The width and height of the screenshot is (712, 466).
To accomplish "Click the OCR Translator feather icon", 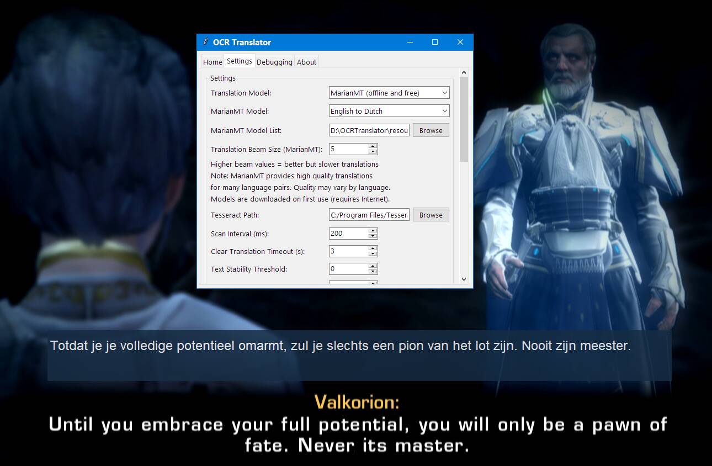I will (205, 42).
